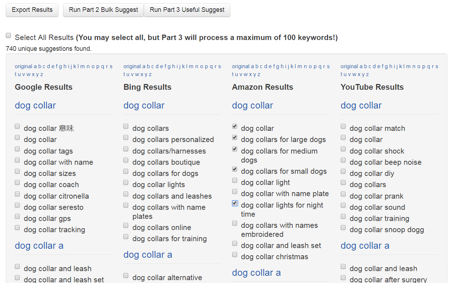Screen dimensions: 451x283
Task: Select "dog collars personalized" Bing suggestion
Action: (x=126, y=137)
